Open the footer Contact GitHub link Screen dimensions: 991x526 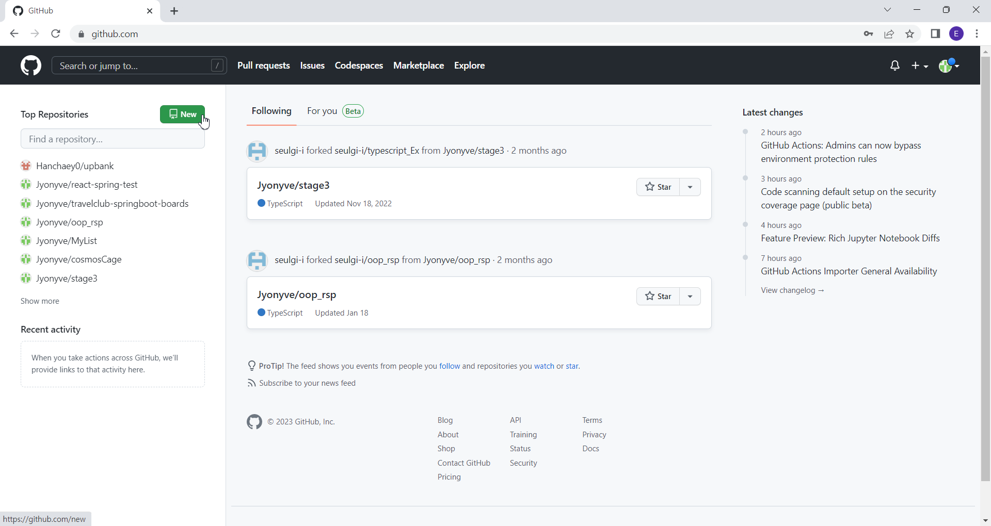[464, 463]
